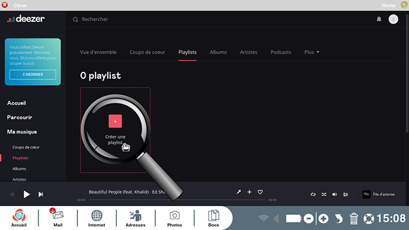Click the minus zoom out button

[308, 219]
